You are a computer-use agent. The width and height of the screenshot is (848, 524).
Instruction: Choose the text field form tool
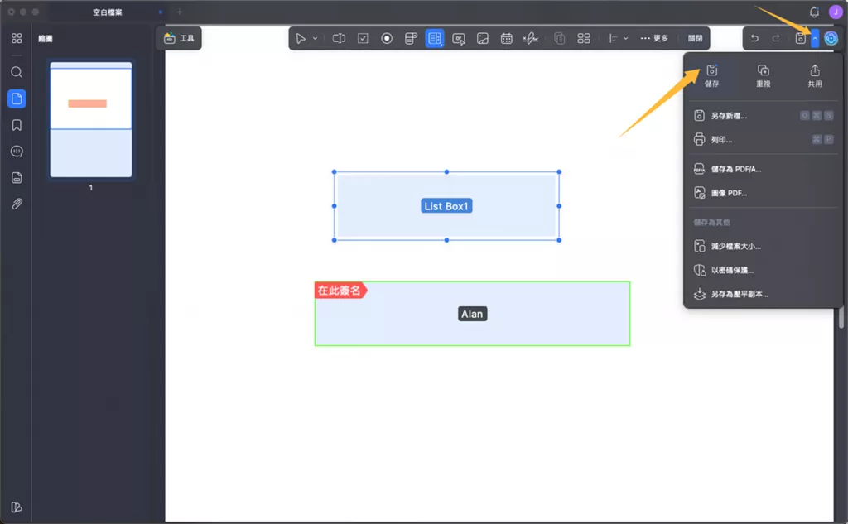339,38
